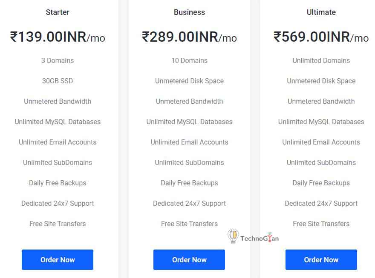375x278 pixels.
Task: Click Unlimited Domains in the Ultimate plan
Action: coord(321,60)
